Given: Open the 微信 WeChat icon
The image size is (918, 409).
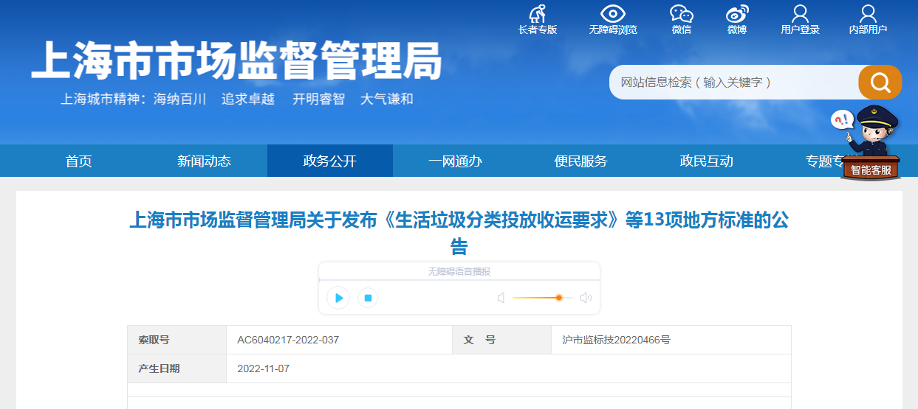Looking at the screenshot, I should 682,14.
